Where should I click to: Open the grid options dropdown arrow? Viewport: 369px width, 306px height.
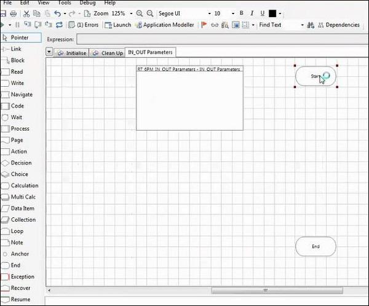253,25
